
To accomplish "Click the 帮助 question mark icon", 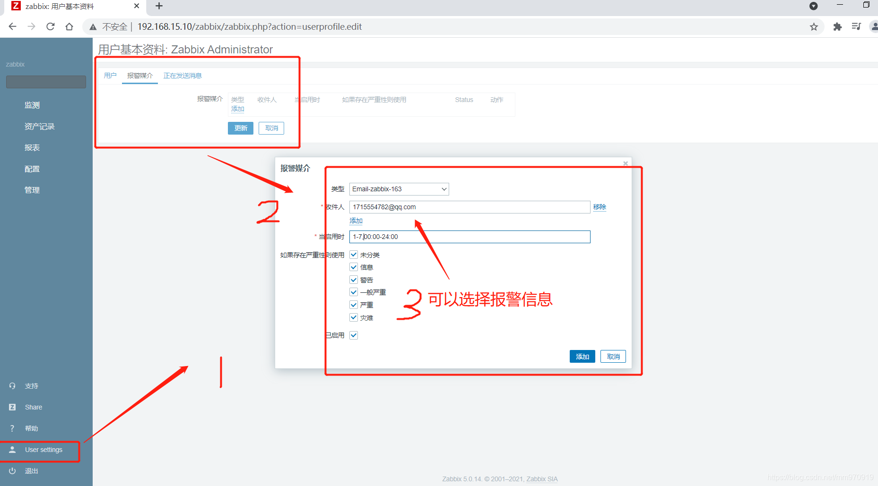I will [x=12, y=428].
